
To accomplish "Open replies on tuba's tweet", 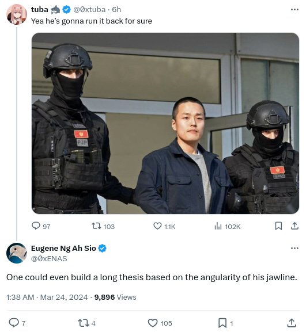I will (41, 226).
